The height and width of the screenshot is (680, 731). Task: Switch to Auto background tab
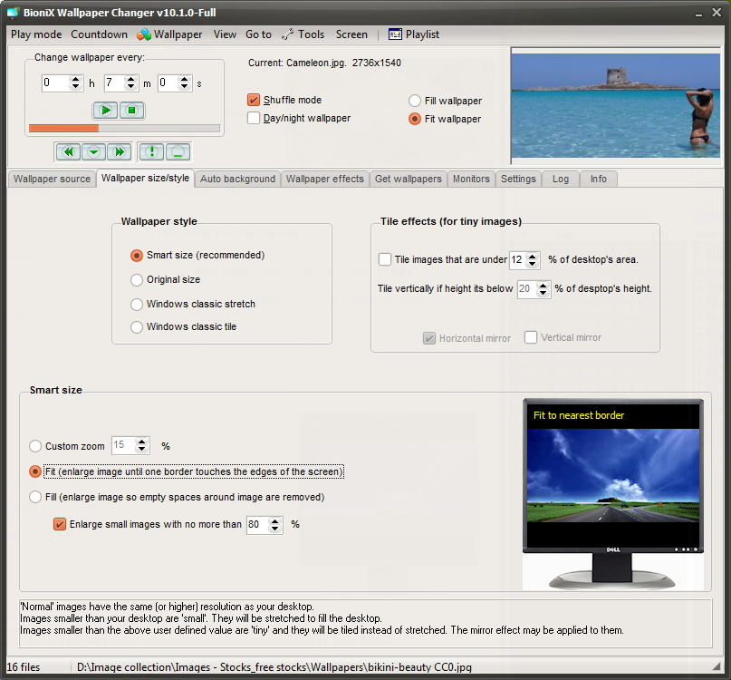237,179
